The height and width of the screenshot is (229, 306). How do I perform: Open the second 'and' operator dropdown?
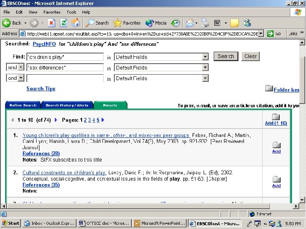tap(21, 78)
